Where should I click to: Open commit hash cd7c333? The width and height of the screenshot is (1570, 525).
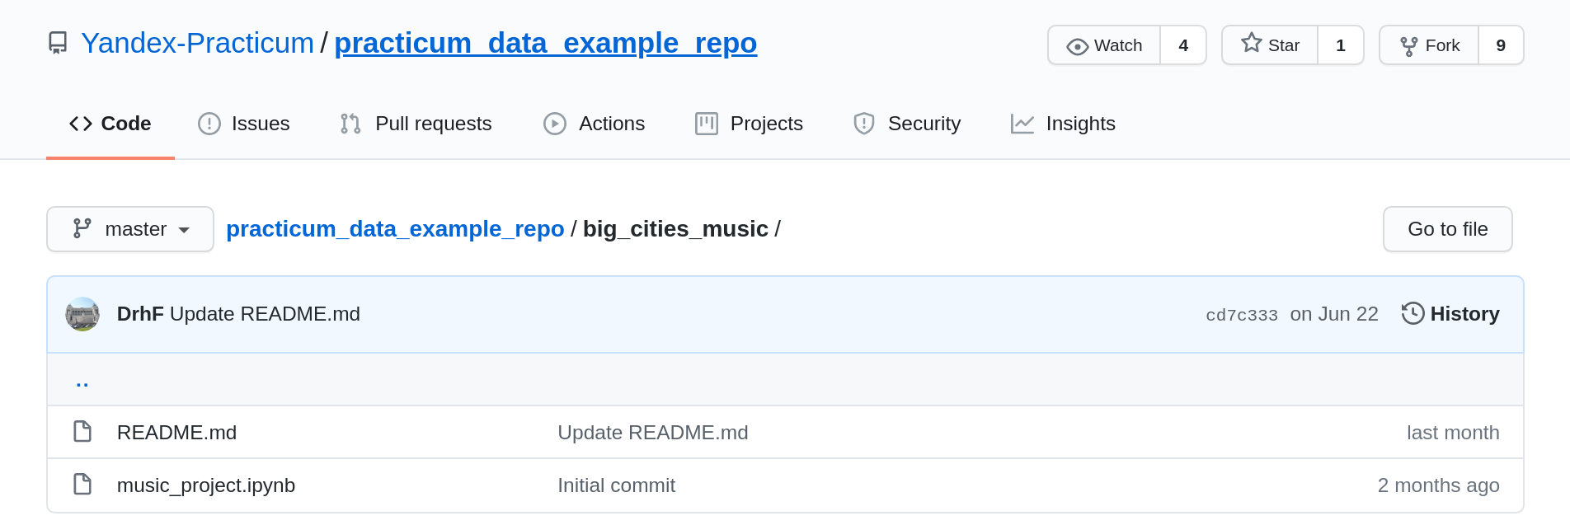pos(1241,315)
